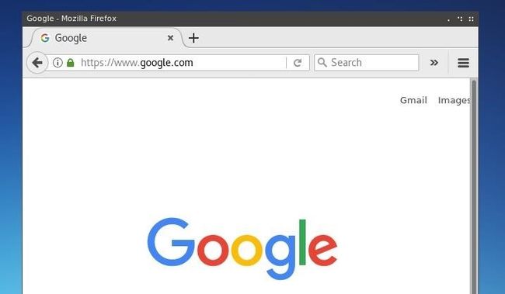Open site information via the circled i icon
Viewport: 505px width, 294px height.
click(x=57, y=62)
